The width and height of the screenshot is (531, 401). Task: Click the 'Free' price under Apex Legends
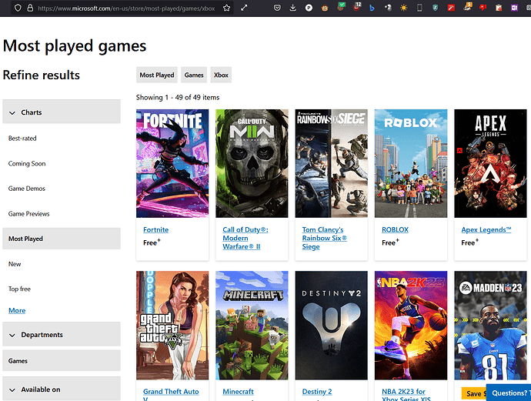pos(469,242)
